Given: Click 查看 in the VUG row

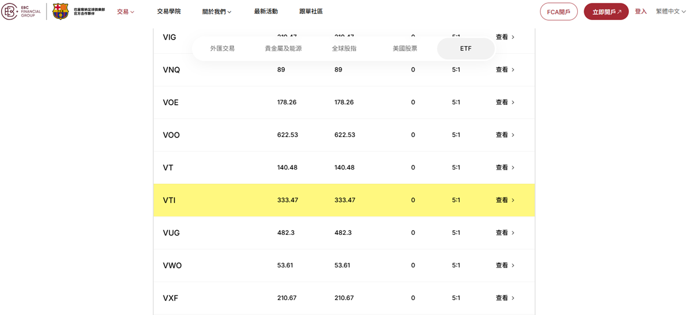Looking at the screenshot, I should tap(505, 233).
